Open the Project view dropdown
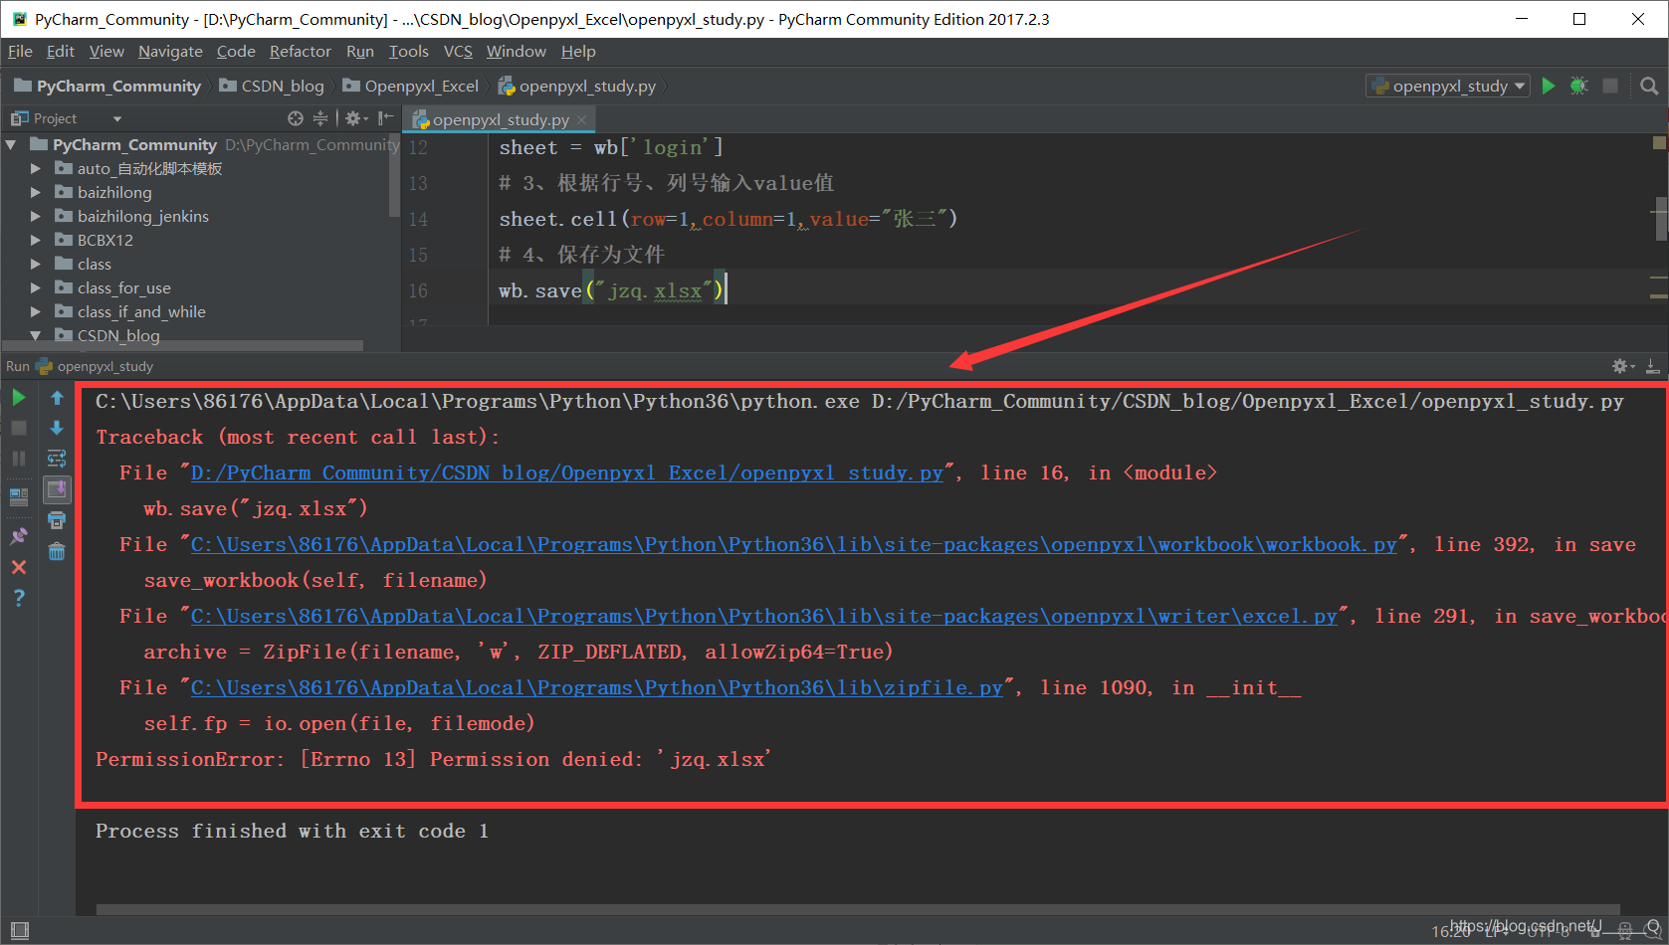 pos(115,117)
